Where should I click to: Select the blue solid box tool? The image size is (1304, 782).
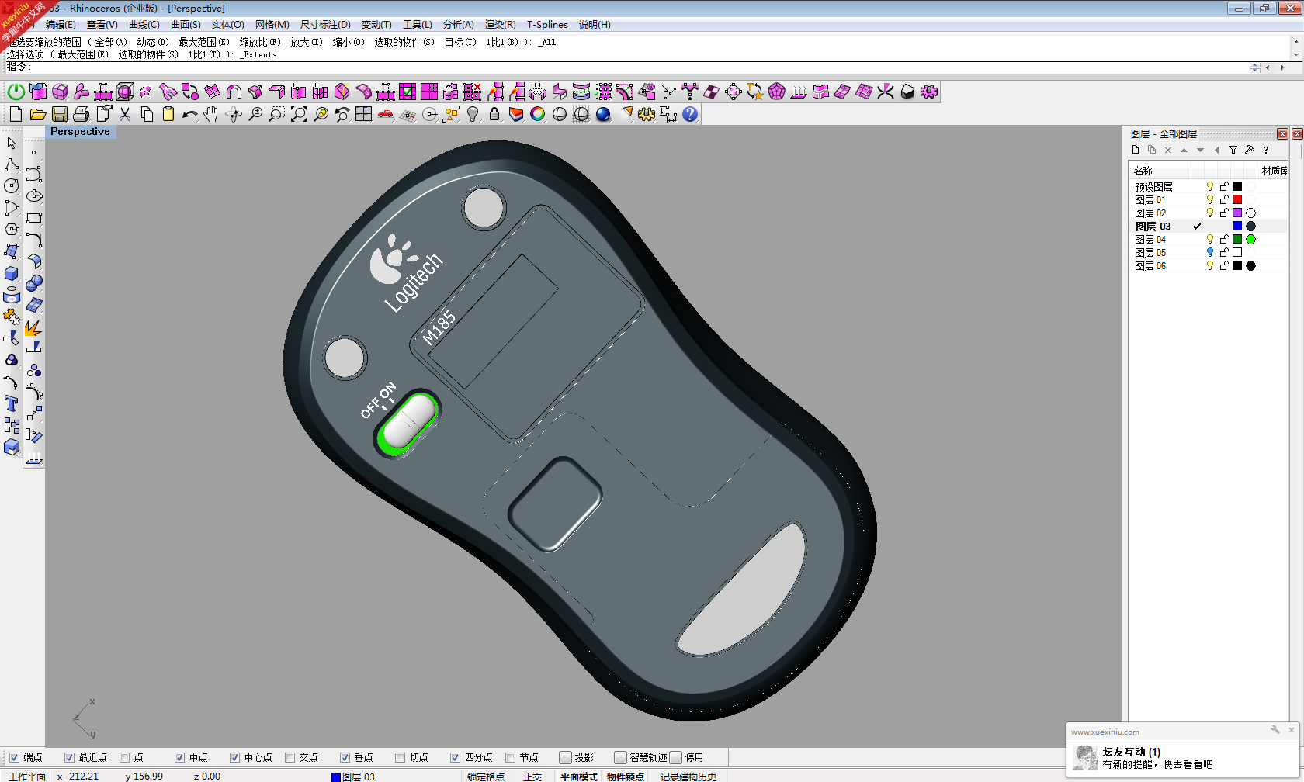click(12, 273)
